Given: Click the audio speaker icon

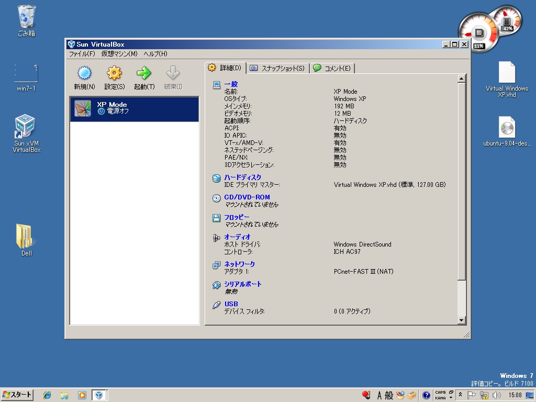Looking at the screenshot, I should click(x=216, y=238).
